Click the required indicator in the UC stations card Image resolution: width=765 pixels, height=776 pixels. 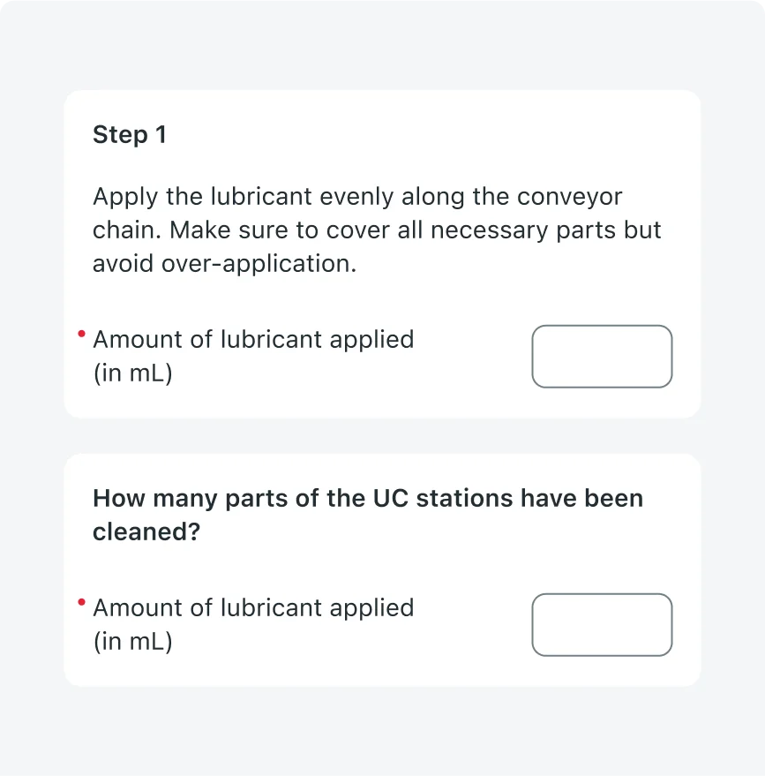(x=81, y=602)
